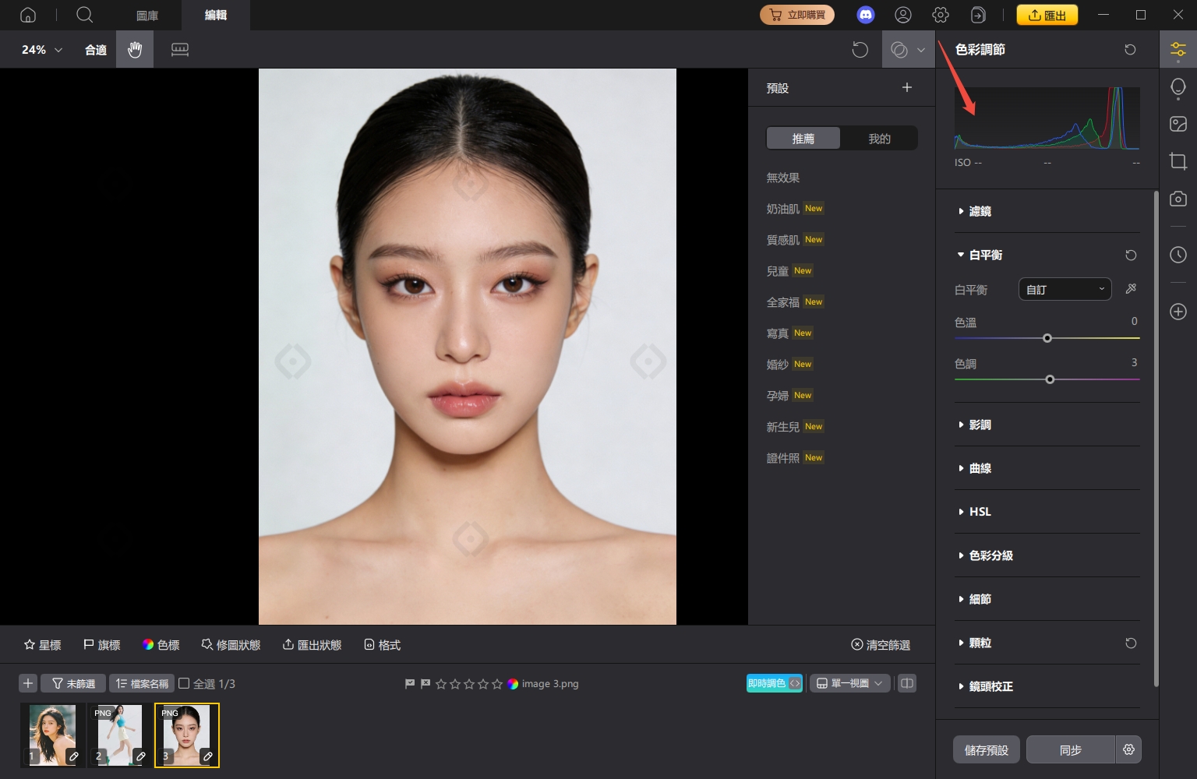Expand the HSL section
Screen dimensions: 1197x779
(980, 512)
